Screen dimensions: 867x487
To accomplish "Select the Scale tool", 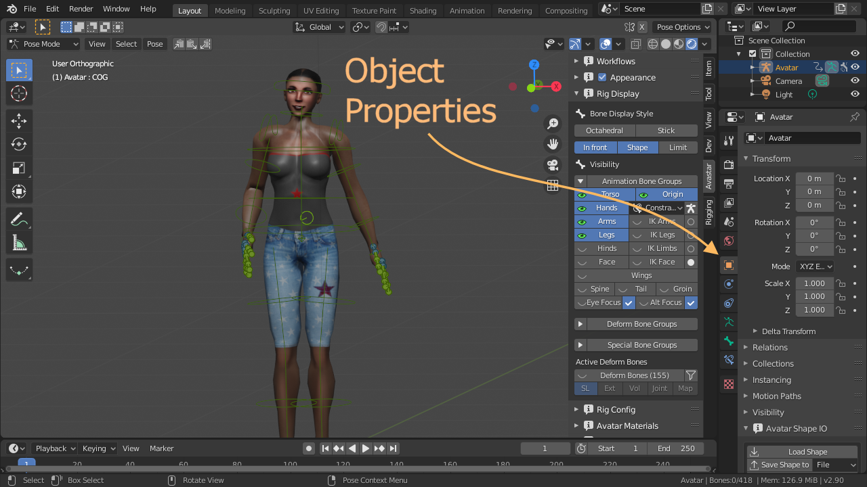I will 19,168.
